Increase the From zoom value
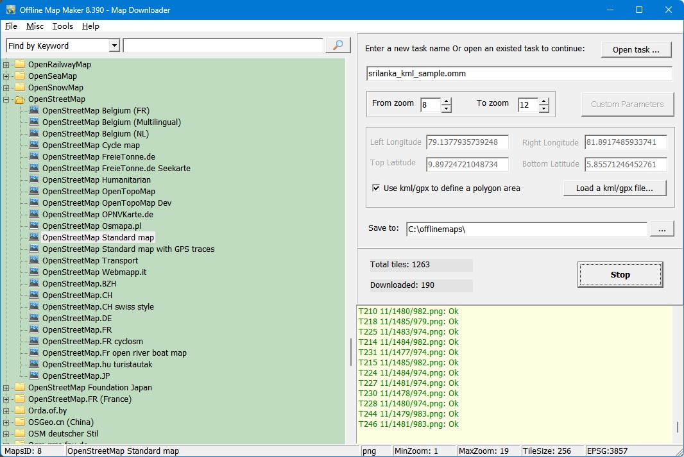The image size is (684, 457). coord(446,101)
